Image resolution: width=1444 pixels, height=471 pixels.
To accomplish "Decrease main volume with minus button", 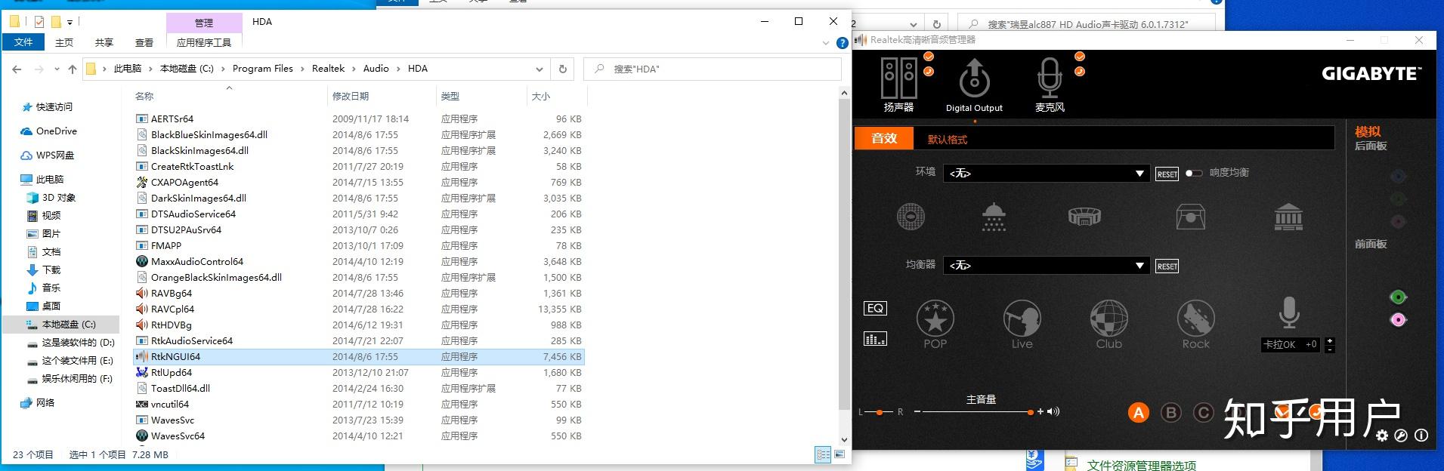I will point(917,411).
